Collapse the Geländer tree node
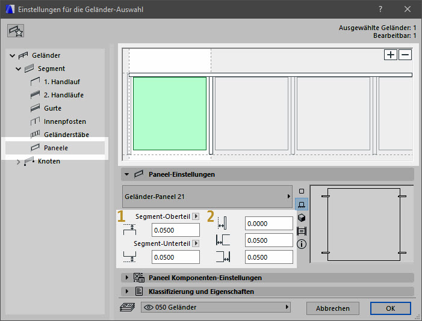Image resolution: width=422 pixels, height=321 pixels. click(12, 56)
